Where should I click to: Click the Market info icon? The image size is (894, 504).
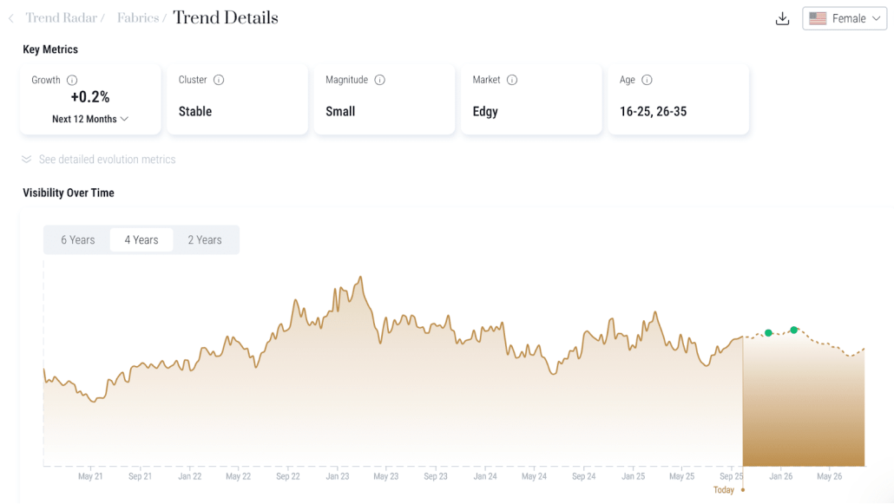(512, 80)
